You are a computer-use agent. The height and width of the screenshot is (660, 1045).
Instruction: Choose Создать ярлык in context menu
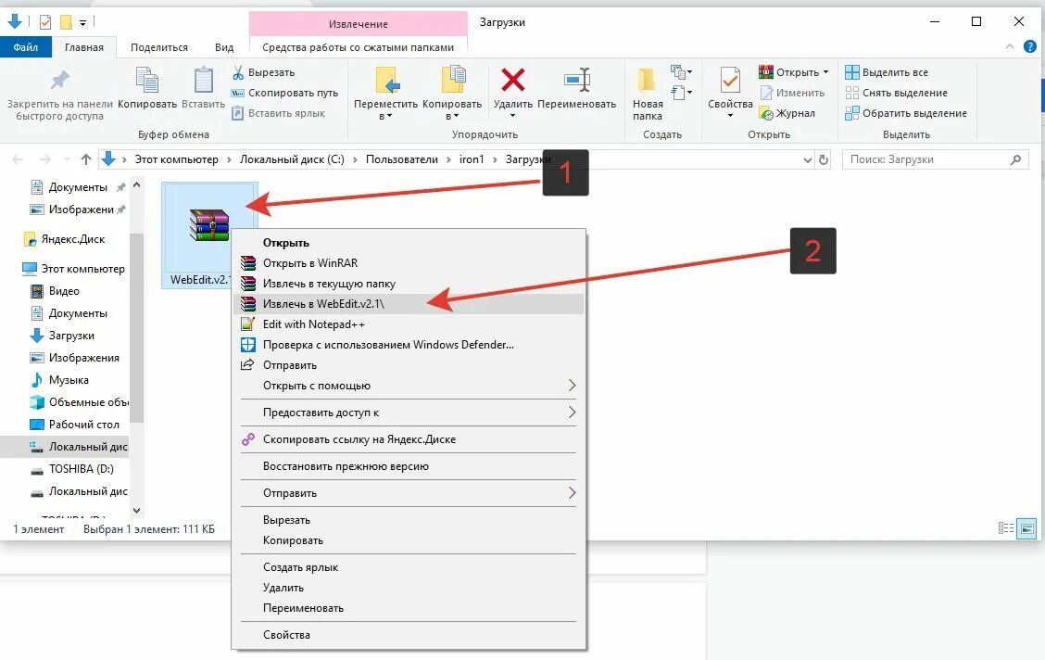click(408, 567)
